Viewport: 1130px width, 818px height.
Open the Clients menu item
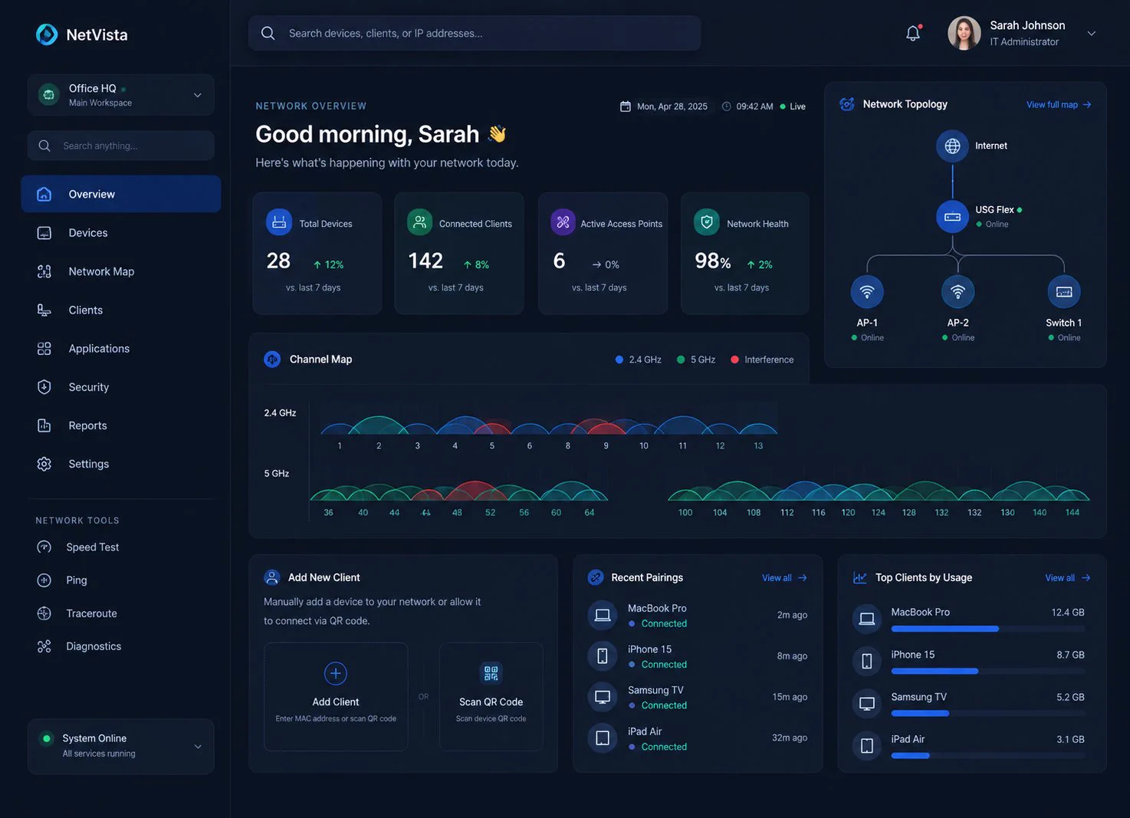click(x=120, y=310)
